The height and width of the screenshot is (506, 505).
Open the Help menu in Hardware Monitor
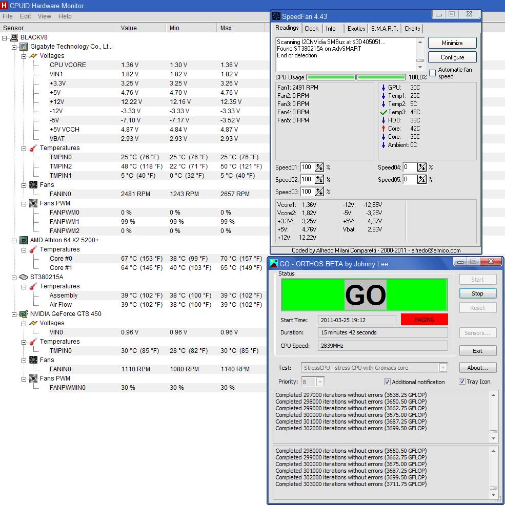click(65, 16)
